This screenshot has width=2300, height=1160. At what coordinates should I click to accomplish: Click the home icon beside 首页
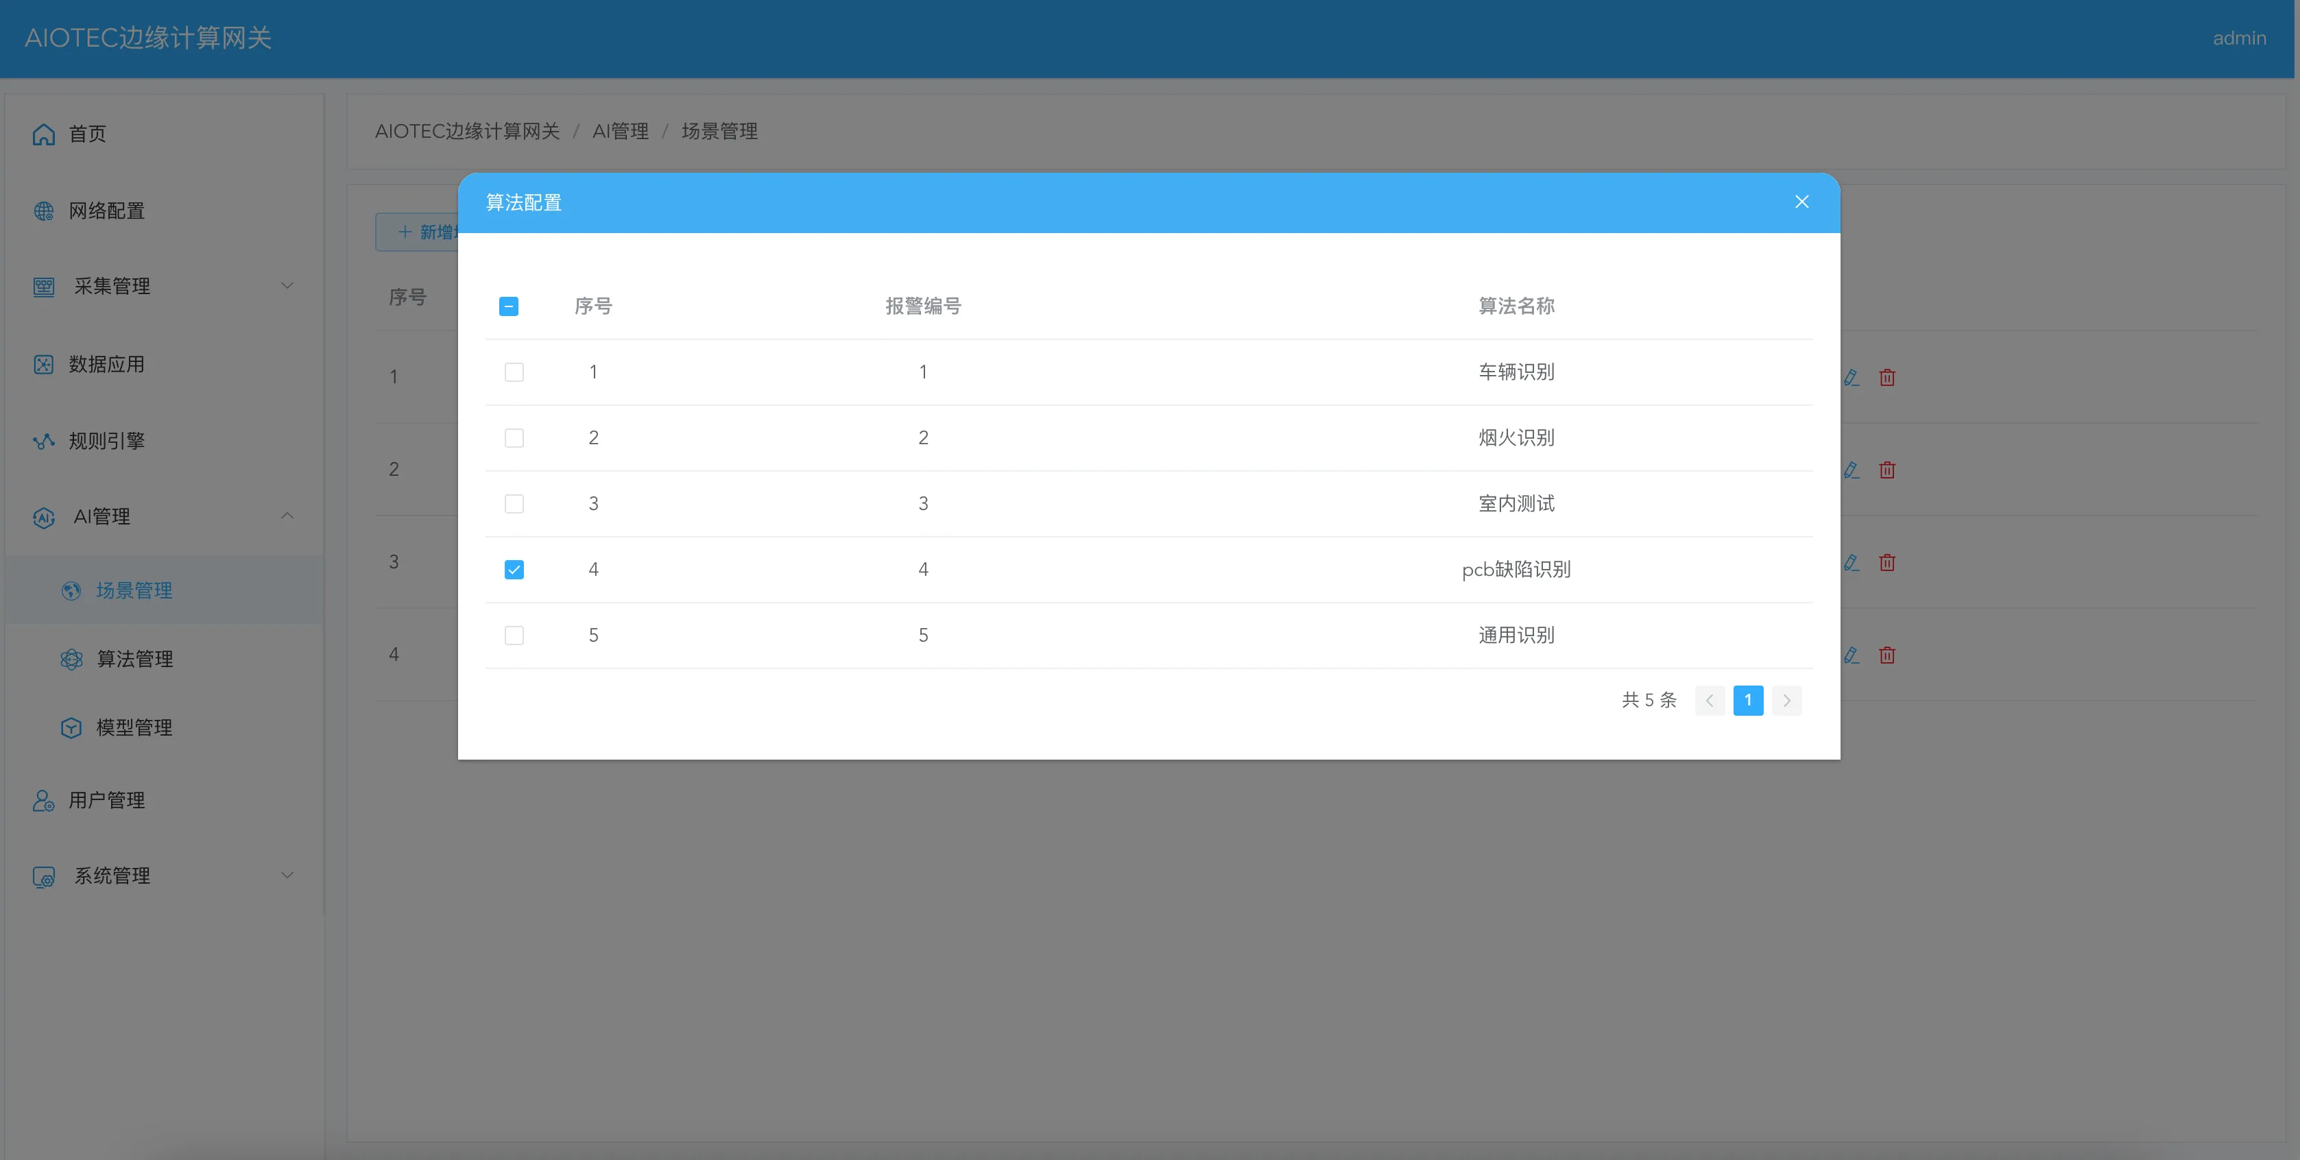pos(44,134)
